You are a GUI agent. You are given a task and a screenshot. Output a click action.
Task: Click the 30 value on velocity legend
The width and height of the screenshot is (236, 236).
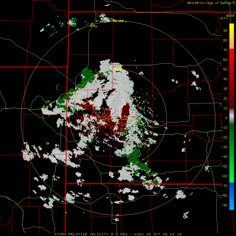coord(225,89)
